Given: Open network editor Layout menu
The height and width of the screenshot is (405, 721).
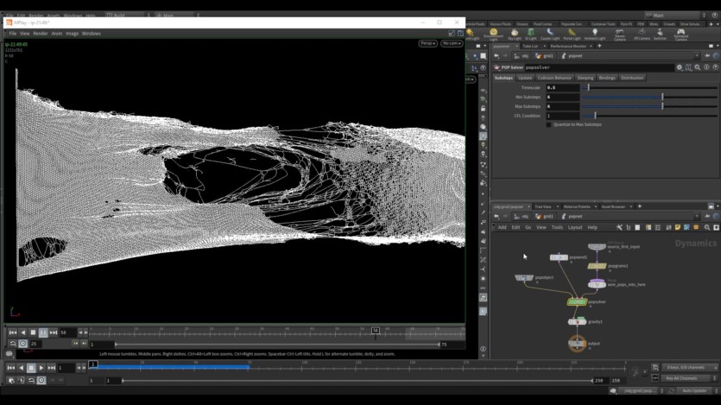Looking at the screenshot, I should tap(575, 227).
